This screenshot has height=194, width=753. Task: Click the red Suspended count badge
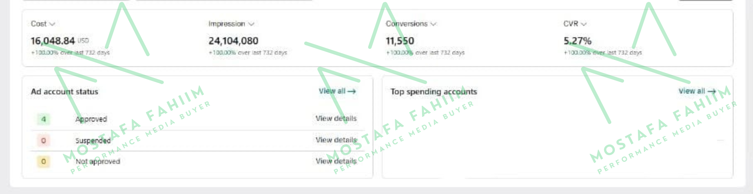coord(44,140)
